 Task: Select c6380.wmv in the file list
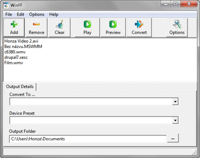pyautogui.click(x=15, y=52)
